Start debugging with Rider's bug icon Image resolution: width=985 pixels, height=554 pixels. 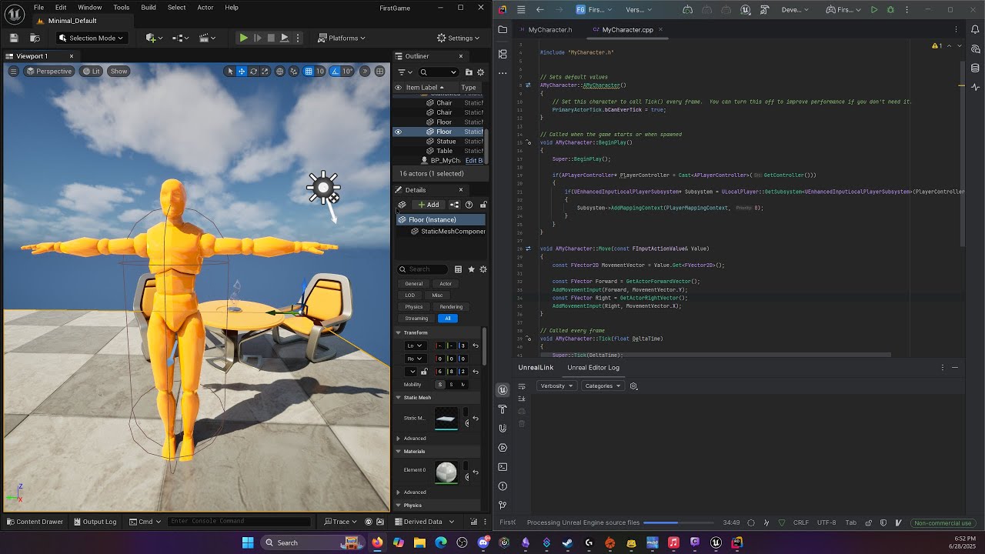click(891, 10)
